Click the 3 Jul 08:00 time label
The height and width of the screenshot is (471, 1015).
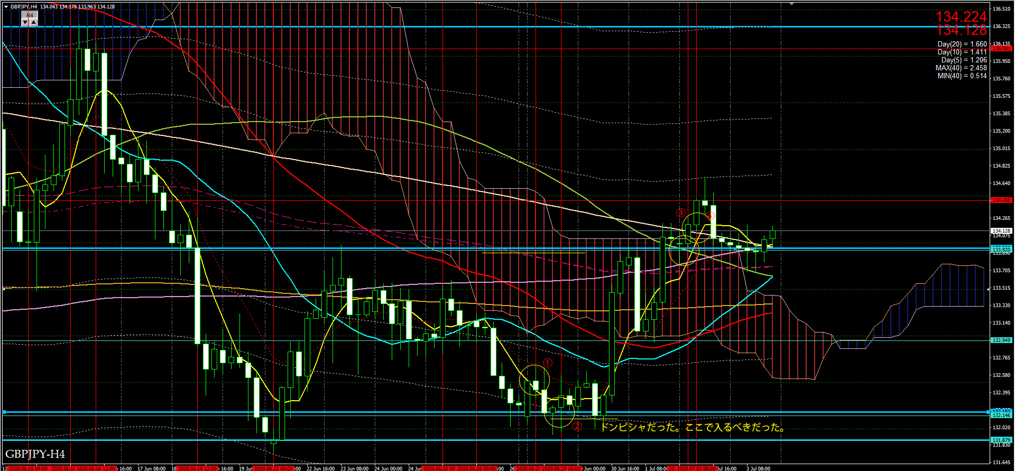(x=758, y=468)
